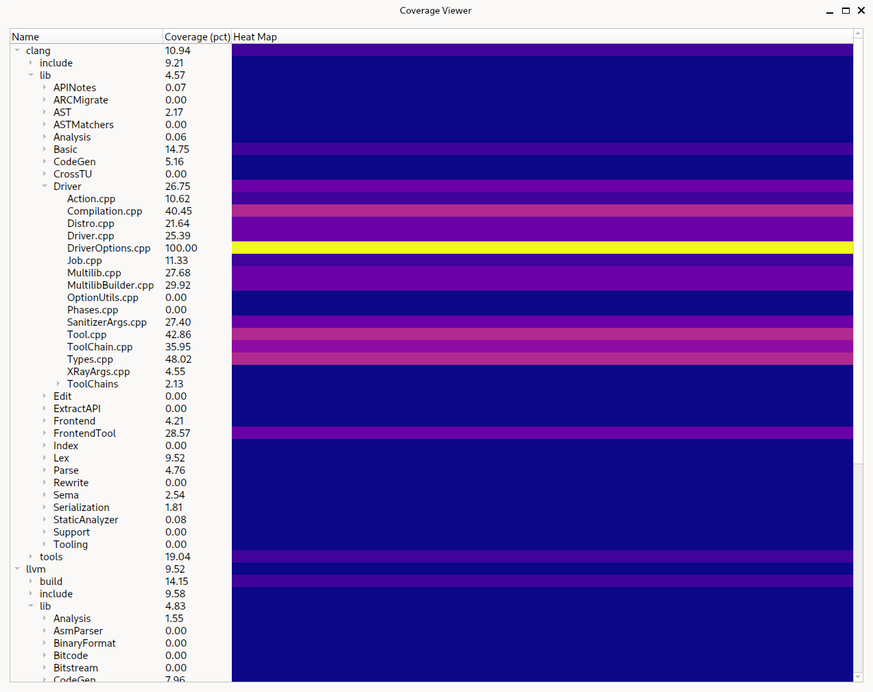Click the 14.75 coverage value for Basic

pos(177,149)
